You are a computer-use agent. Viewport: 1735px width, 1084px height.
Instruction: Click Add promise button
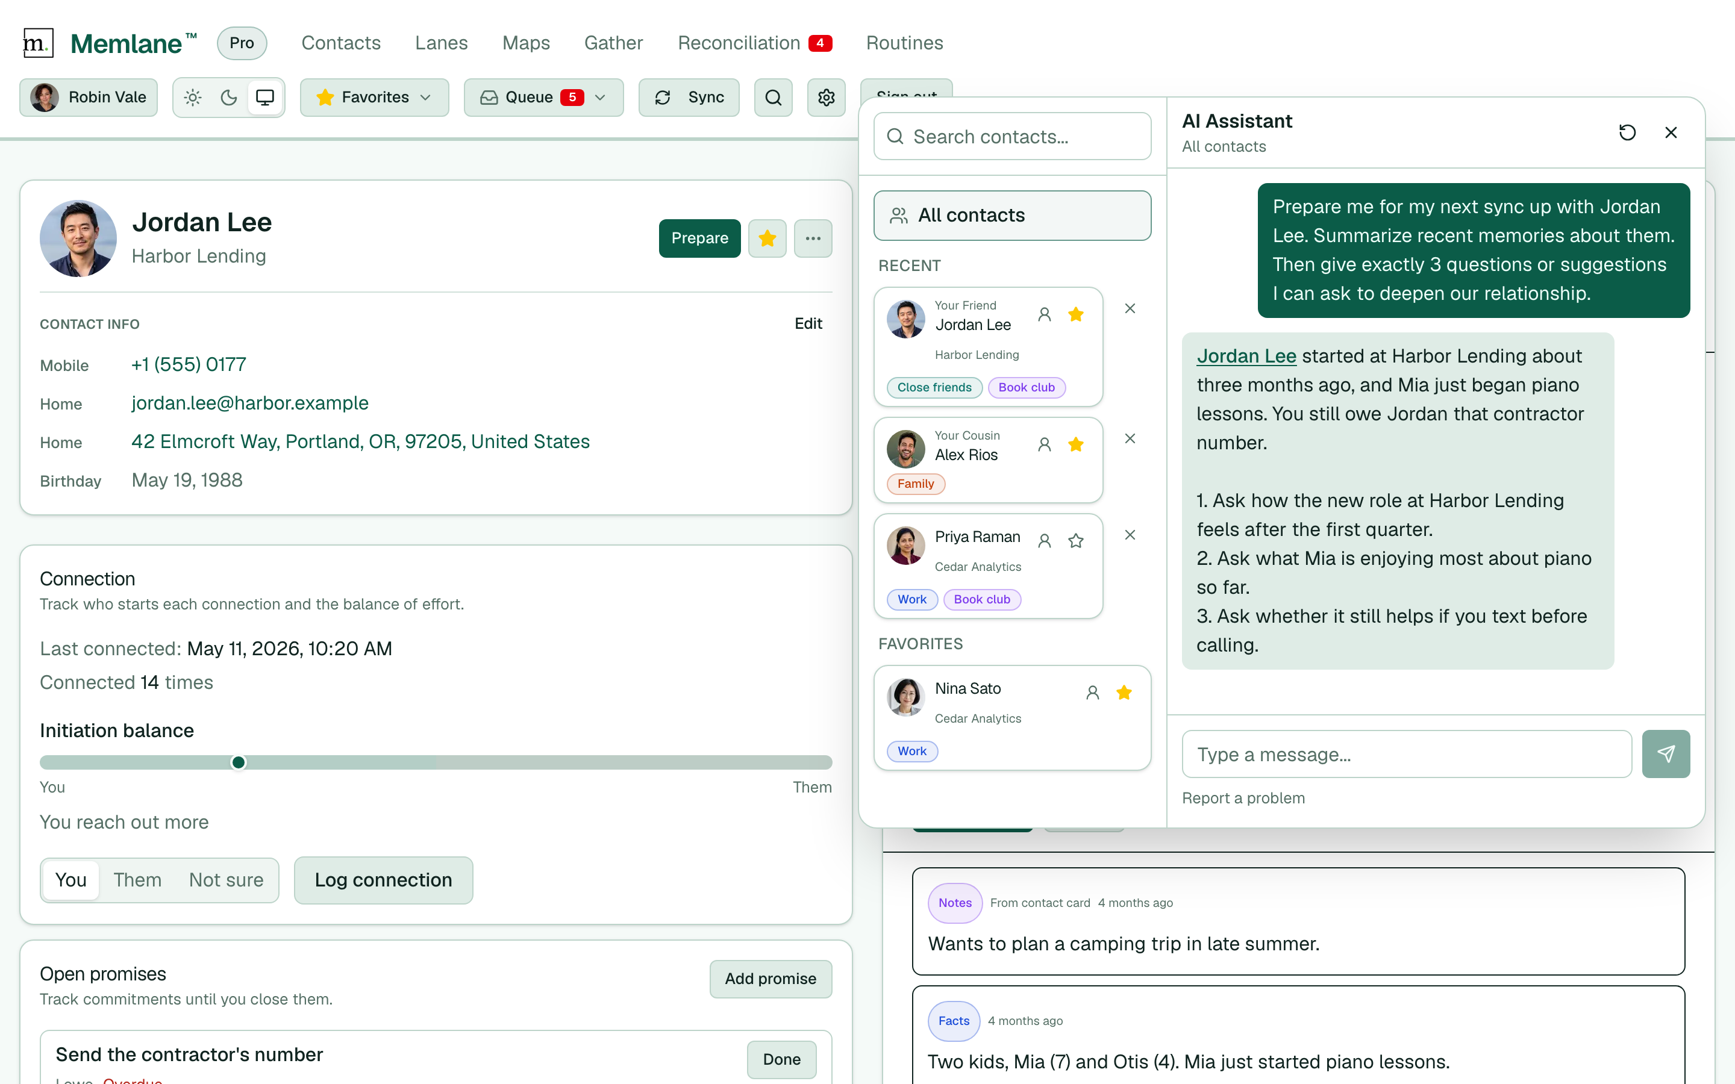tap(770, 979)
